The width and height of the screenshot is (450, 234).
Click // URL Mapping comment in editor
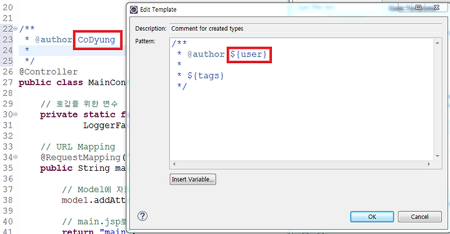[77, 147]
